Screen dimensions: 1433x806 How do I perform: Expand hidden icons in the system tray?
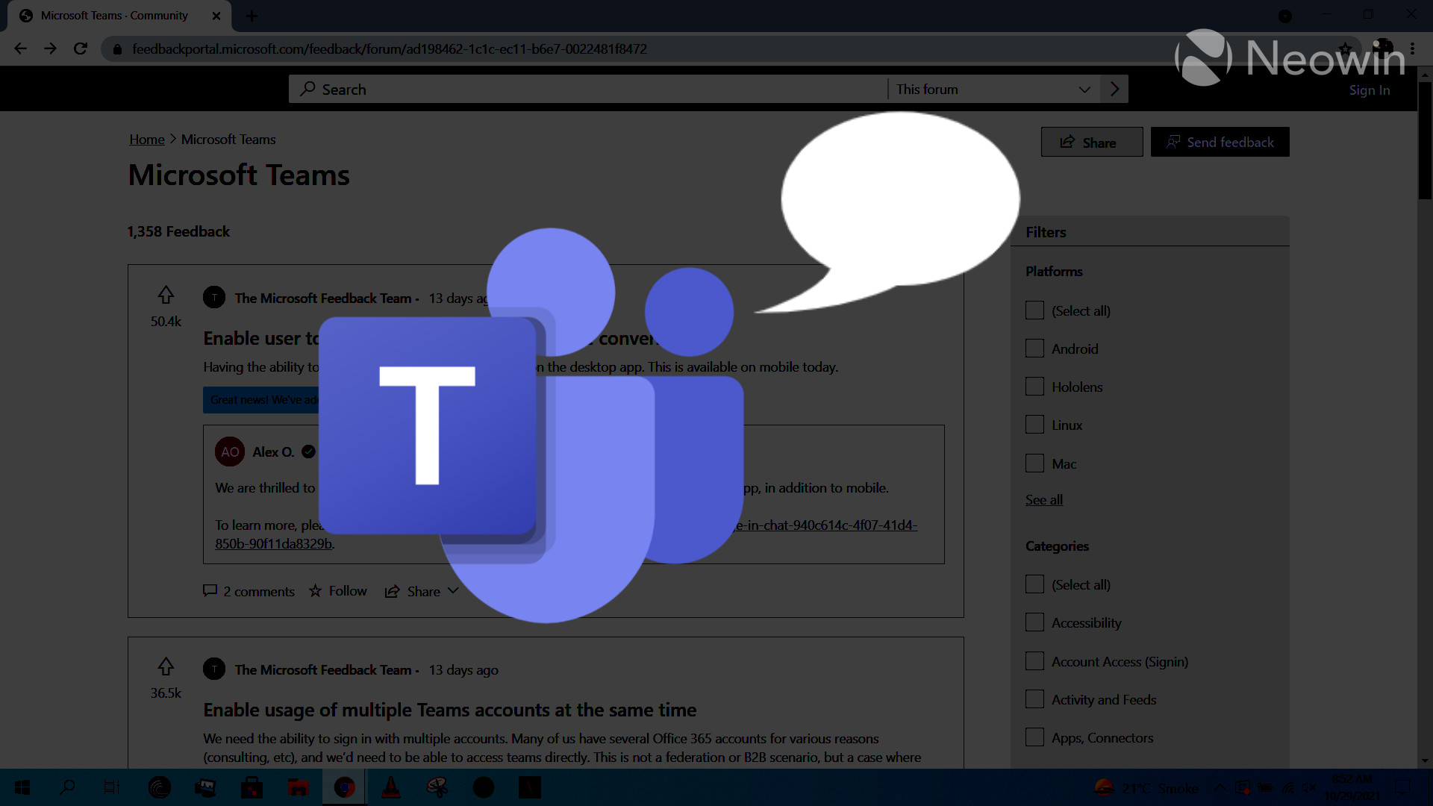tap(1220, 787)
